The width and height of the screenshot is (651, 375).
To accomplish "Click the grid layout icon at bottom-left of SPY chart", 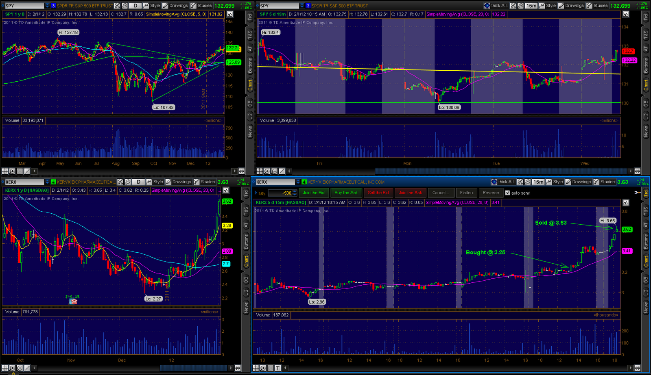I will coord(4,171).
